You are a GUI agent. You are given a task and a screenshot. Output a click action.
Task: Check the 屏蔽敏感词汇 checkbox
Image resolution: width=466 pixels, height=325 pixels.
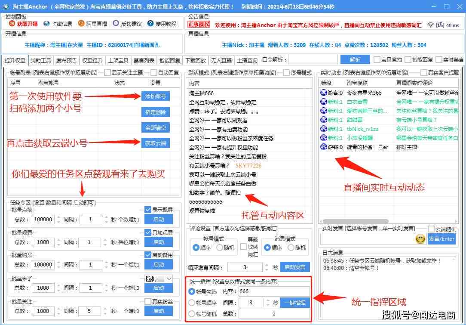(243, 246)
